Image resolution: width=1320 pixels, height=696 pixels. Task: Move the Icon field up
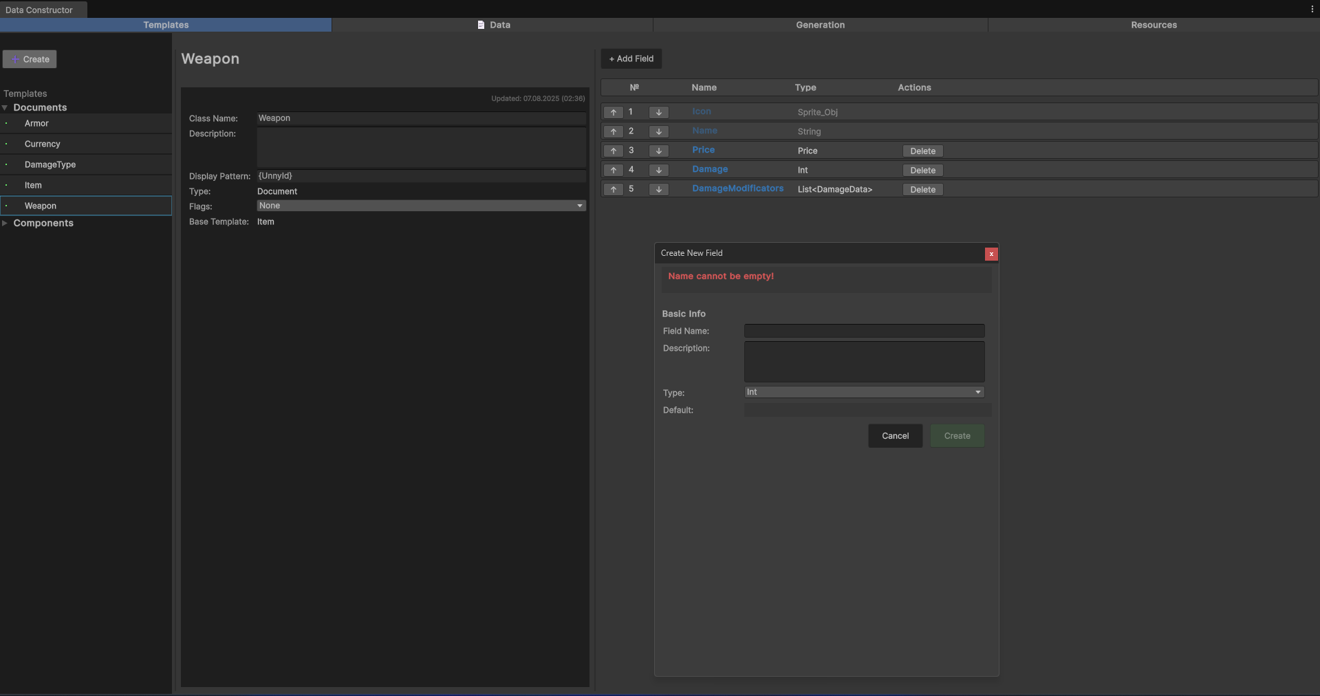coord(613,112)
